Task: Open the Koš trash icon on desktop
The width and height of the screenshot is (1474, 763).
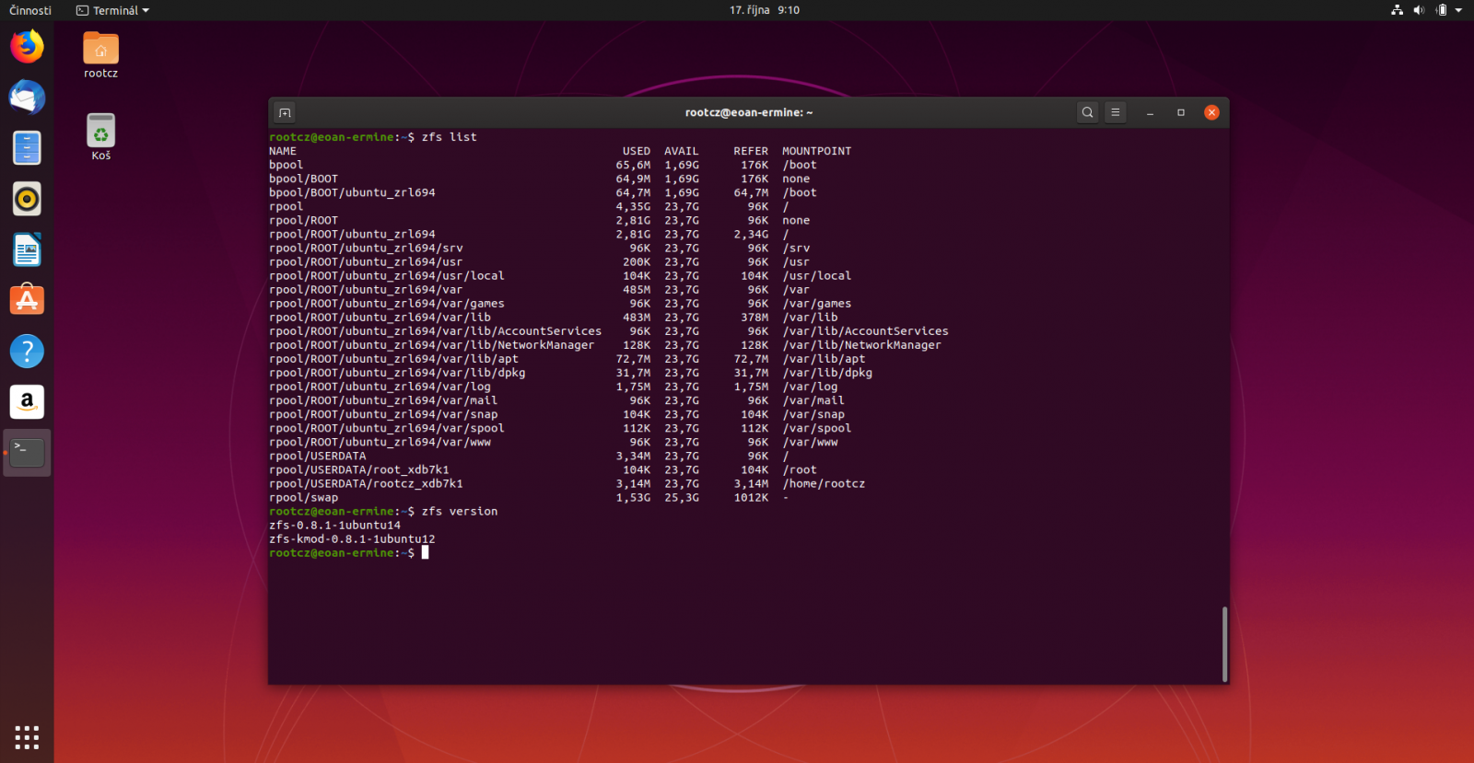Action: pos(100,136)
